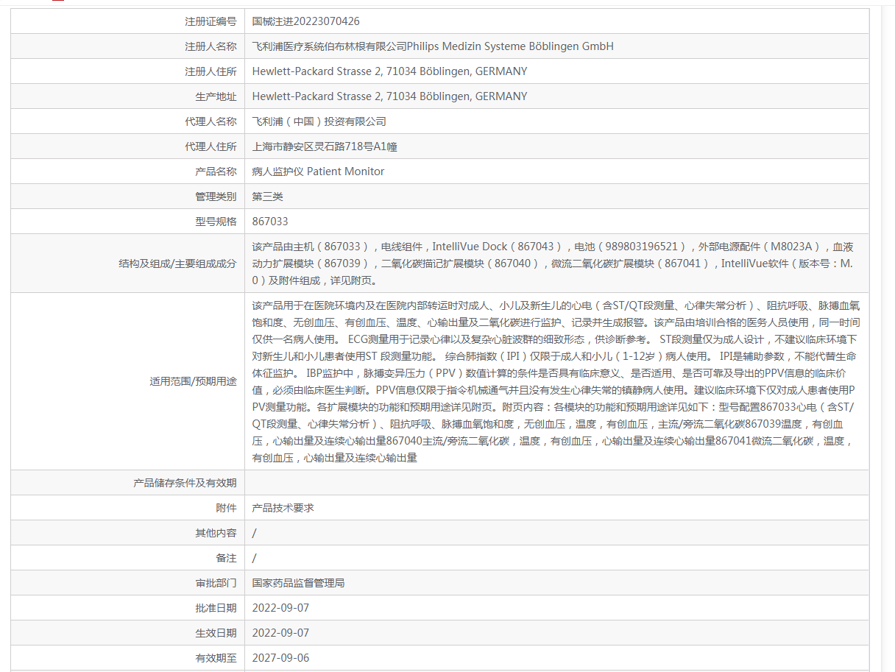Click the 有效期至 label
895x672 pixels.
click(x=216, y=658)
